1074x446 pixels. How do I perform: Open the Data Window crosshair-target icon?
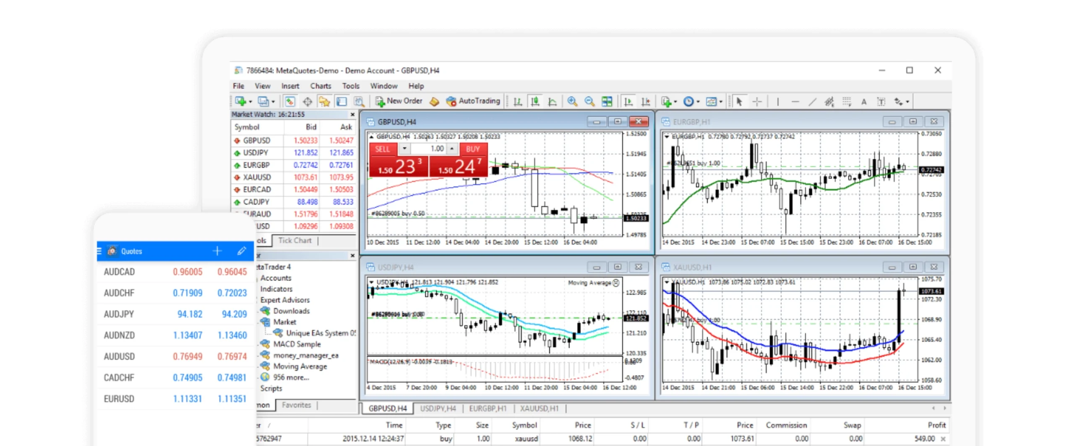[x=308, y=101]
